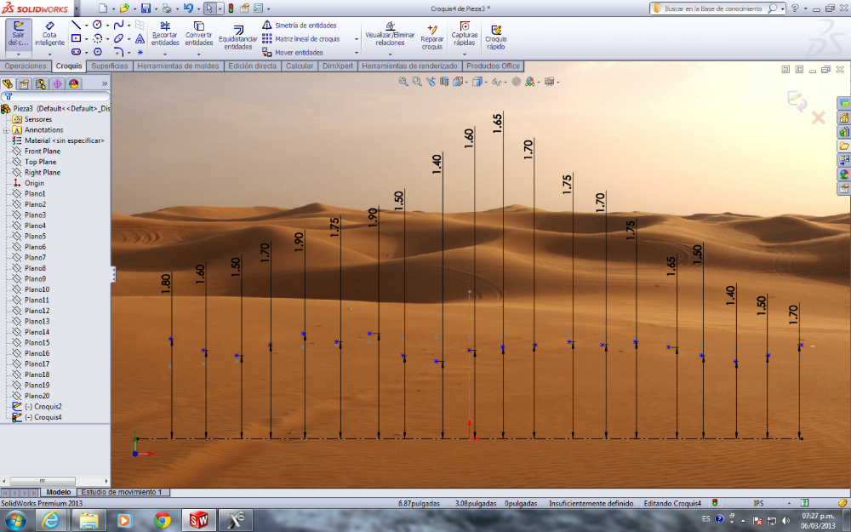Select the sketch Text tool
851x532 pixels.
click(140, 38)
